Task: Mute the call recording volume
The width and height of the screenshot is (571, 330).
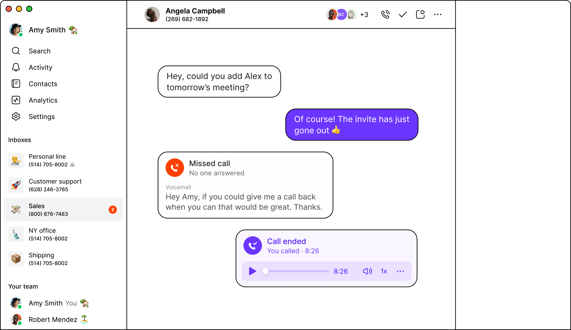Action: pos(367,271)
